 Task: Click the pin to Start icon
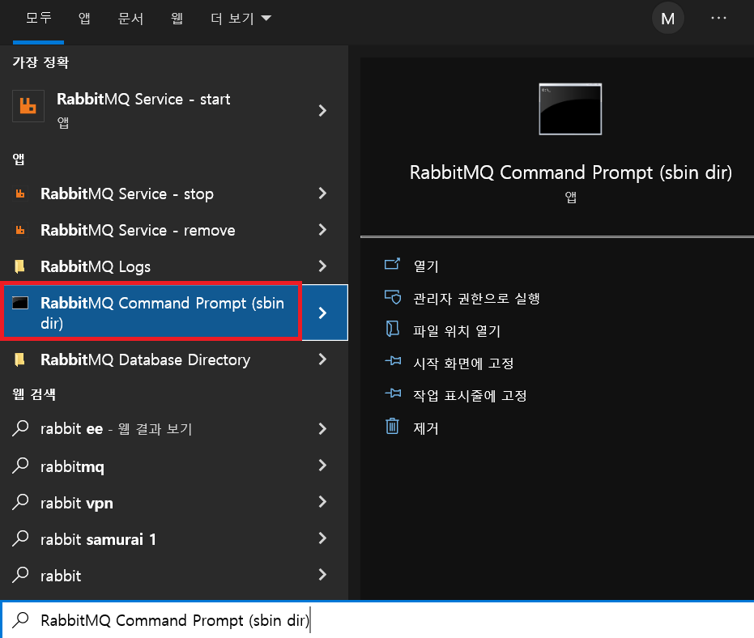point(393,360)
